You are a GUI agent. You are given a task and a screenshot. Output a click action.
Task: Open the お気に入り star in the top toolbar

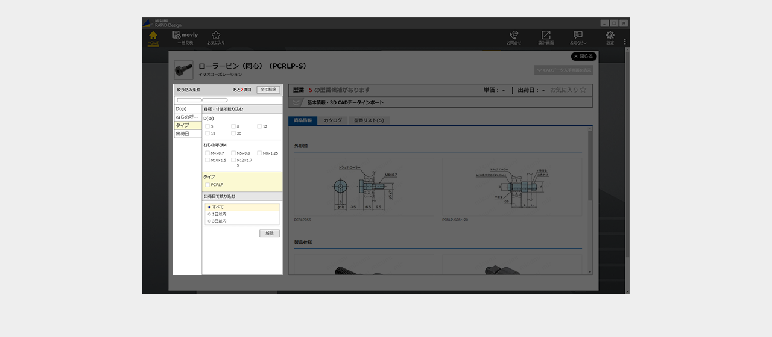pos(216,37)
